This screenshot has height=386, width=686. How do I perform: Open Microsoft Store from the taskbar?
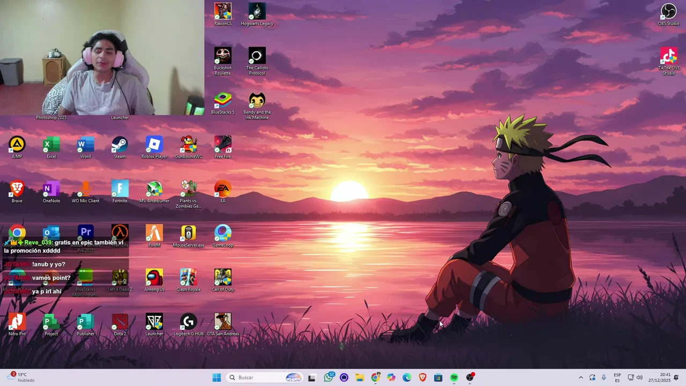point(438,377)
